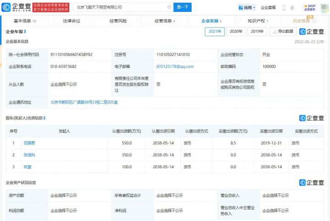Click the user avatar in the header
Viewport: 330px width, 221px height.
pyautogui.click(x=325, y=8)
